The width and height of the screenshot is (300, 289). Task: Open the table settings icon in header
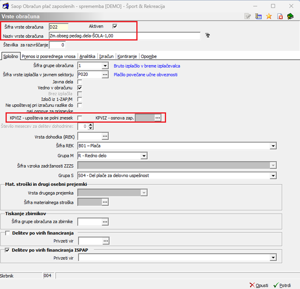tap(258, 16)
